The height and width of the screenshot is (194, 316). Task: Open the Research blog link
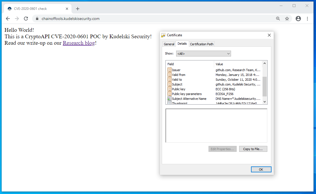[79, 43]
